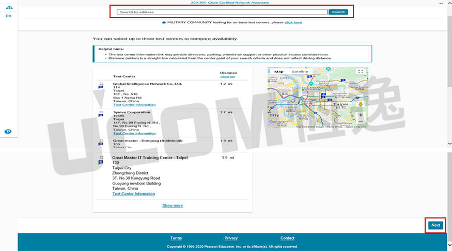Open Test Center Information for Global Intelligence Network

[134, 105]
